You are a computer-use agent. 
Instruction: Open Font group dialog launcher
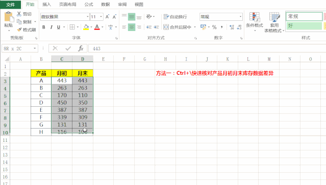coord(116,38)
